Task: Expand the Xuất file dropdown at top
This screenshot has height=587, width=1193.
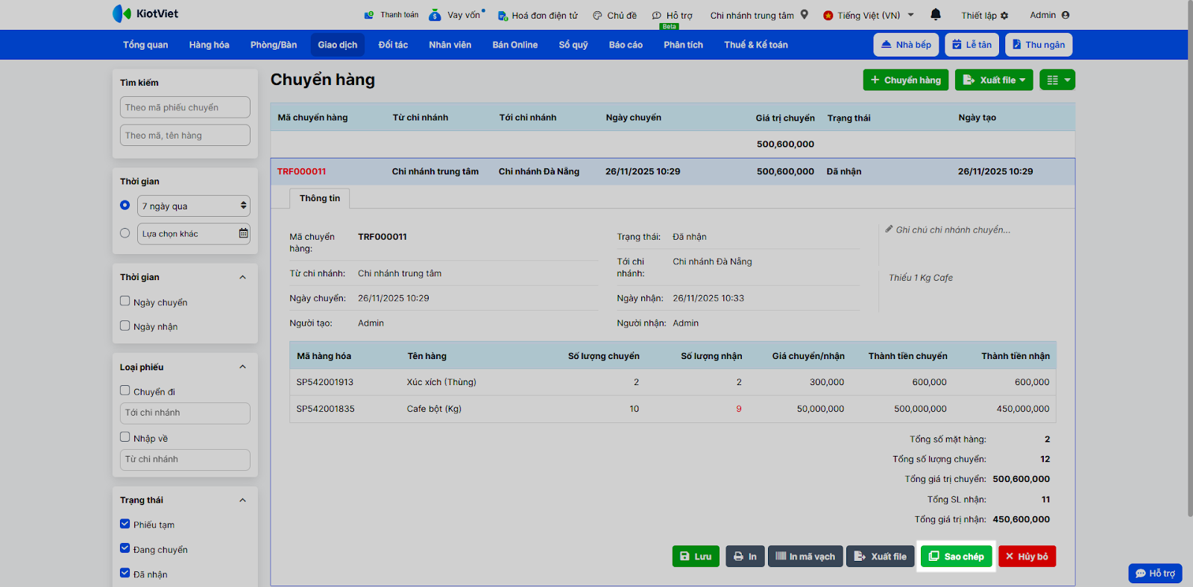Action: pos(994,80)
